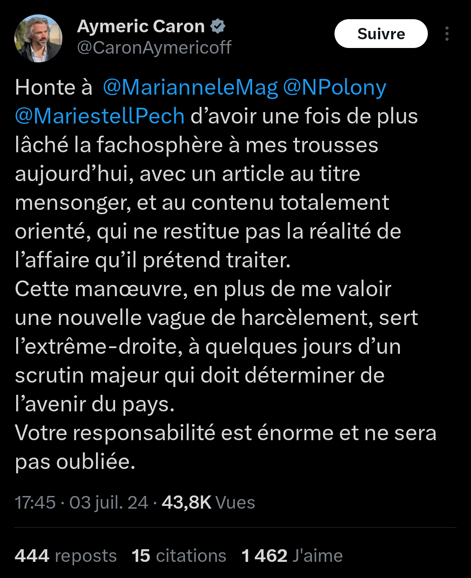Click the line ending pas oubliée
This screenshot has height=578, width=471.
point(75,462)
